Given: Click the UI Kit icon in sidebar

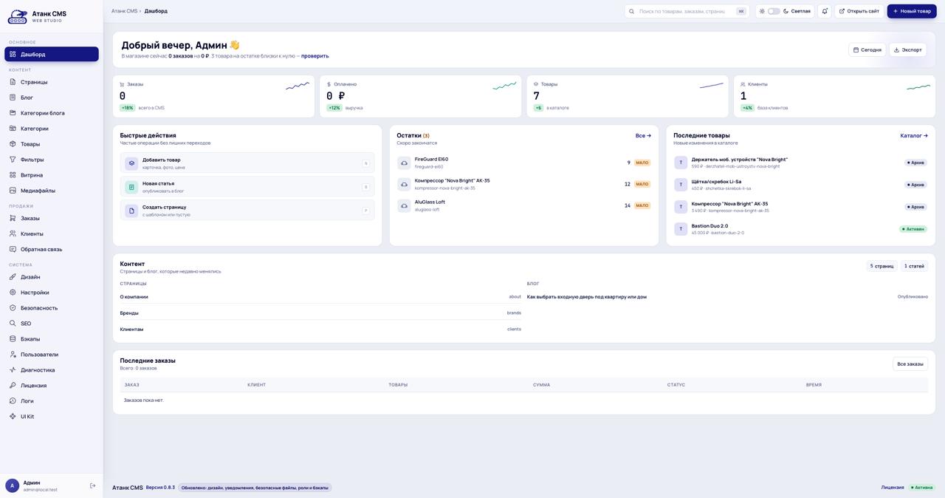Looking at the screenshot, I should pyautogui.click(x=13, y=417).
